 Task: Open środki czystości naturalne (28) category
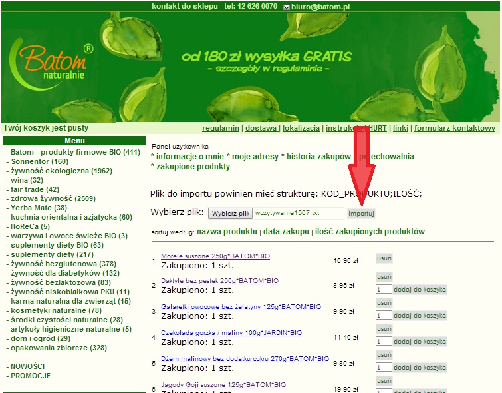point(66,320)
